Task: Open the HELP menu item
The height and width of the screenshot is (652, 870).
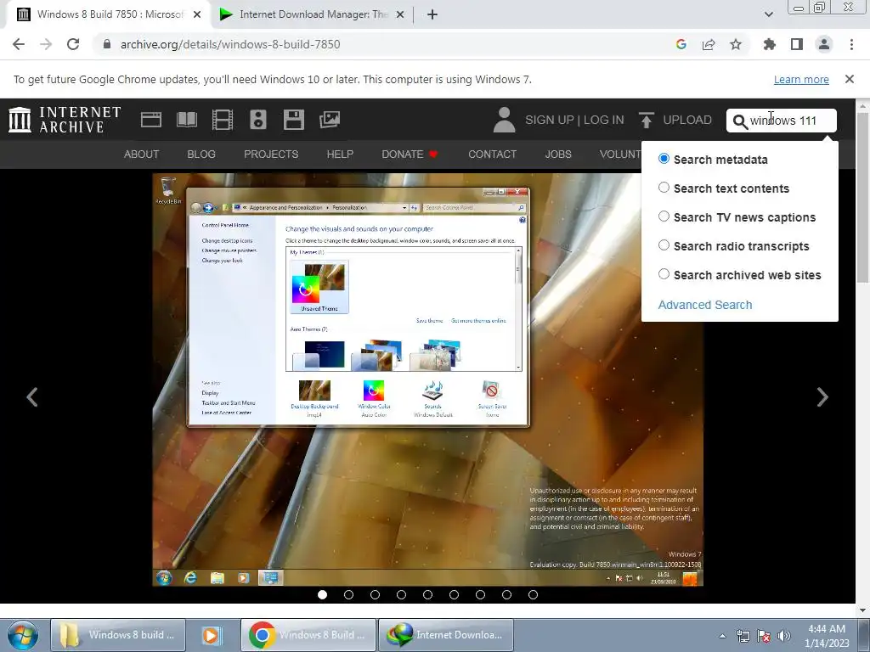Action: click(340, 155)
